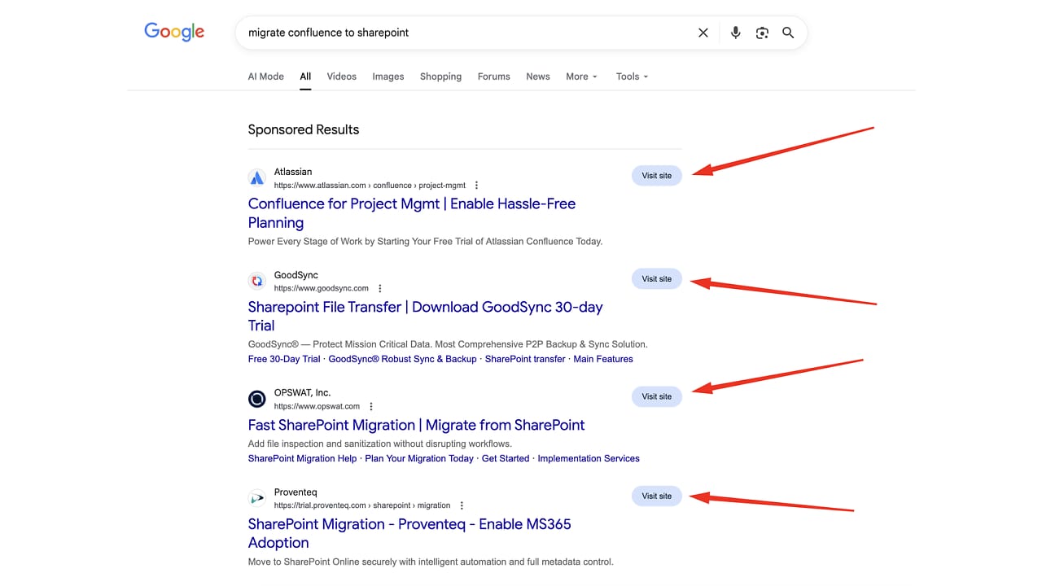The image size is (1042, 586).
Task: Open the three-dot menu for the OPSWAT ad
Action: (x=371, y=407)
